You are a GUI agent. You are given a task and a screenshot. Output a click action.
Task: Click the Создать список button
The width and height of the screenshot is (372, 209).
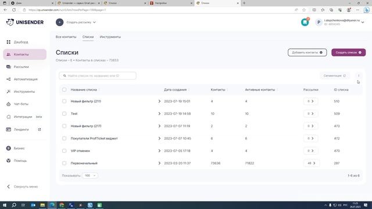349,52
